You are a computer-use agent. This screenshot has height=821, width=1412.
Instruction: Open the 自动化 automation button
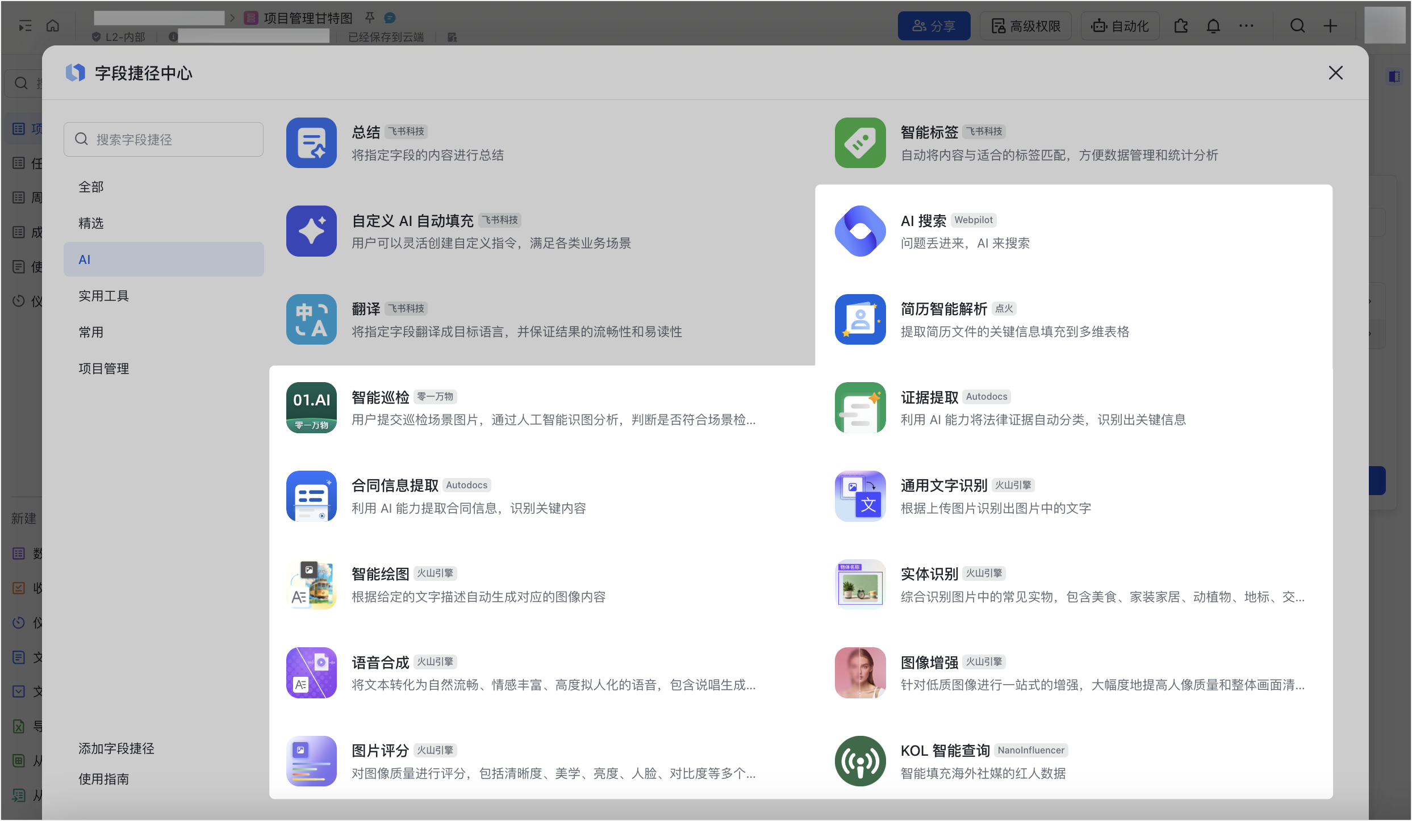click(1120, 26)
